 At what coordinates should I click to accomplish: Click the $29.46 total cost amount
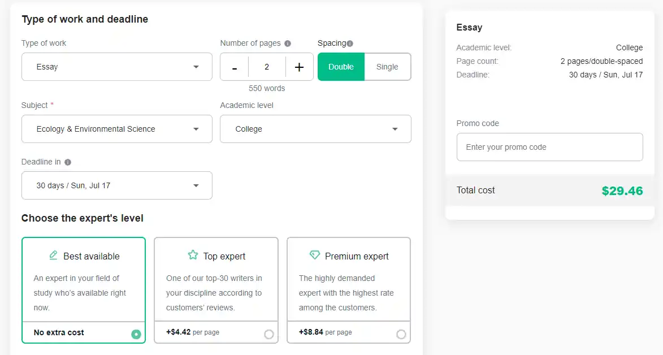622,191
